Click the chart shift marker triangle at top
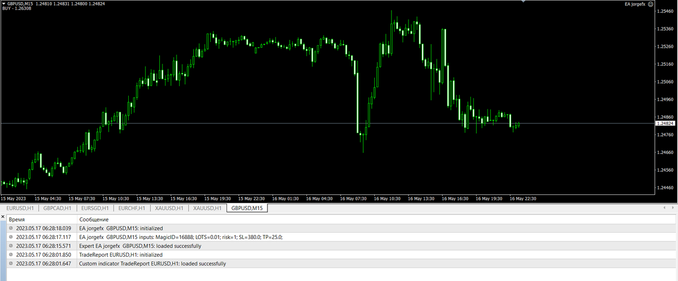The image size is (678, 281). click(523, 2)
